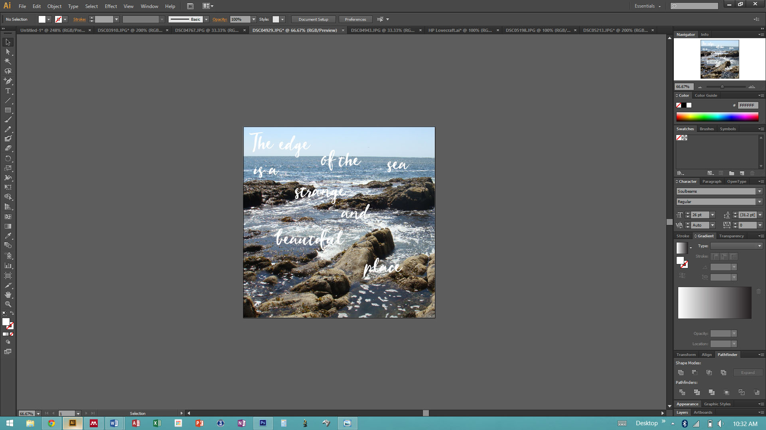Swap fill and stroke colors
Viewport: 766px width, 430px height.
tap(12, 313)
